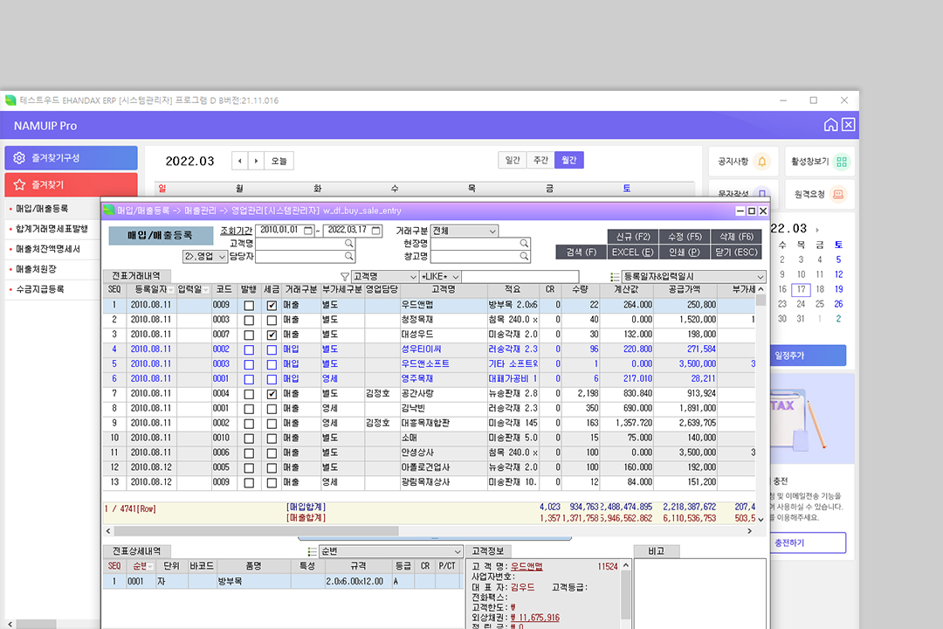
Task: Click the left arrow of the grid horizontal scrollbar
Action: click(x=108, y=531)
